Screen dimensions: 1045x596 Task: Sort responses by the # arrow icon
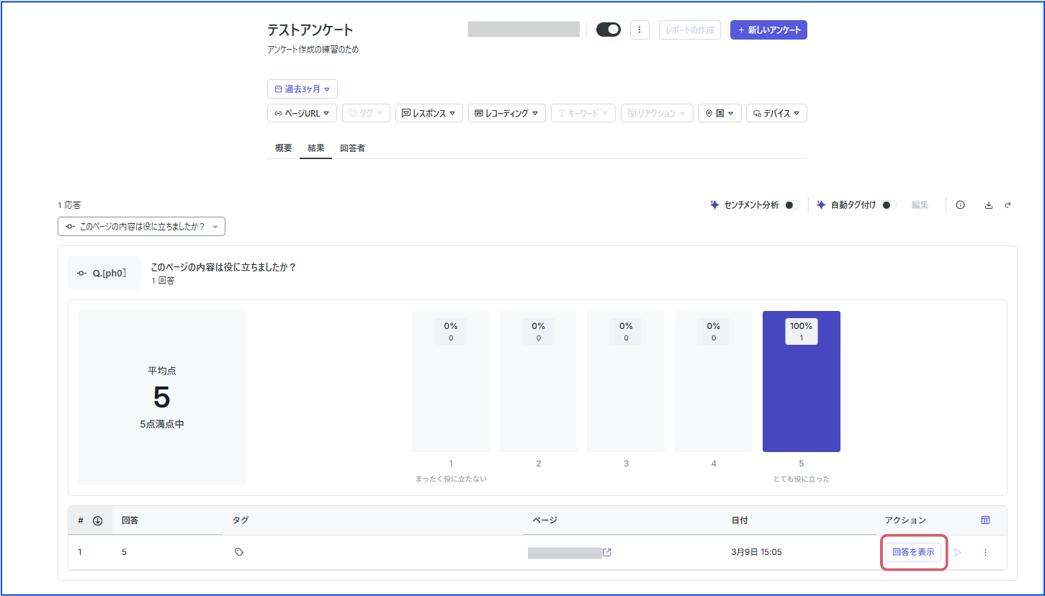point(98,520)
